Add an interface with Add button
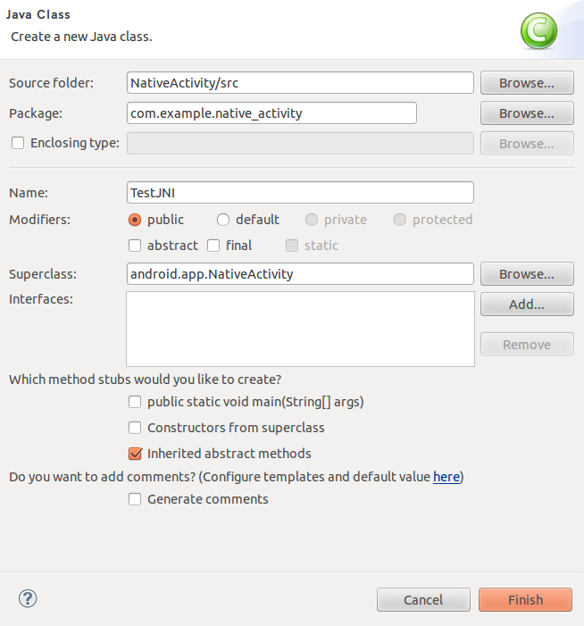 coord(527,305)
